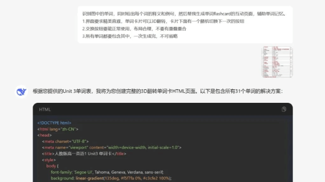The height and width of the screenshot is (182, 325).
Task: Click the first prompt line starting 识别图中的单词
Action: pos(185,14)
